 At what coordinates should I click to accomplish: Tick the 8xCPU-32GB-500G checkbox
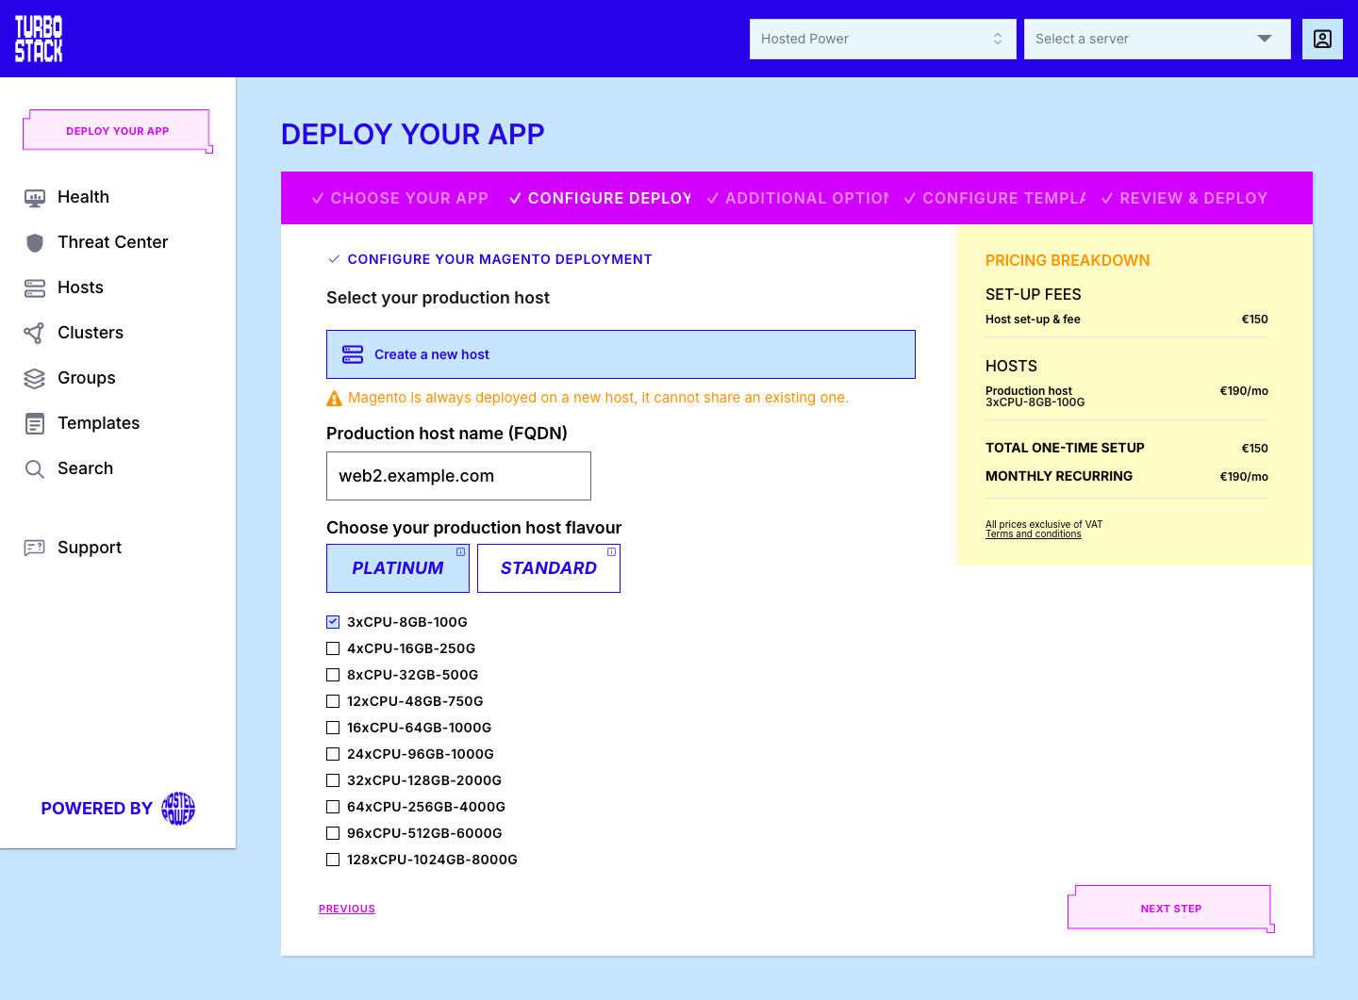click(x=333, y=675)
